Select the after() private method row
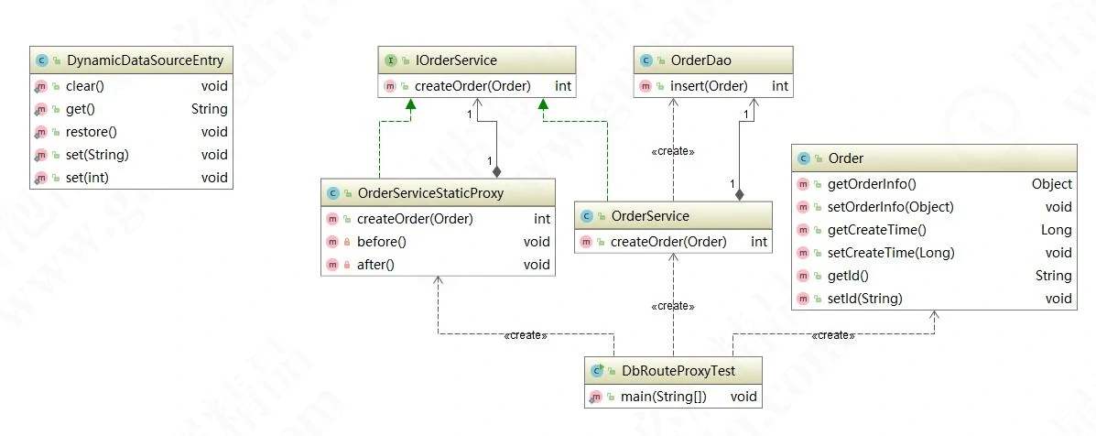Viewport: 1096px width, 436px height. [x=438, y=265]
